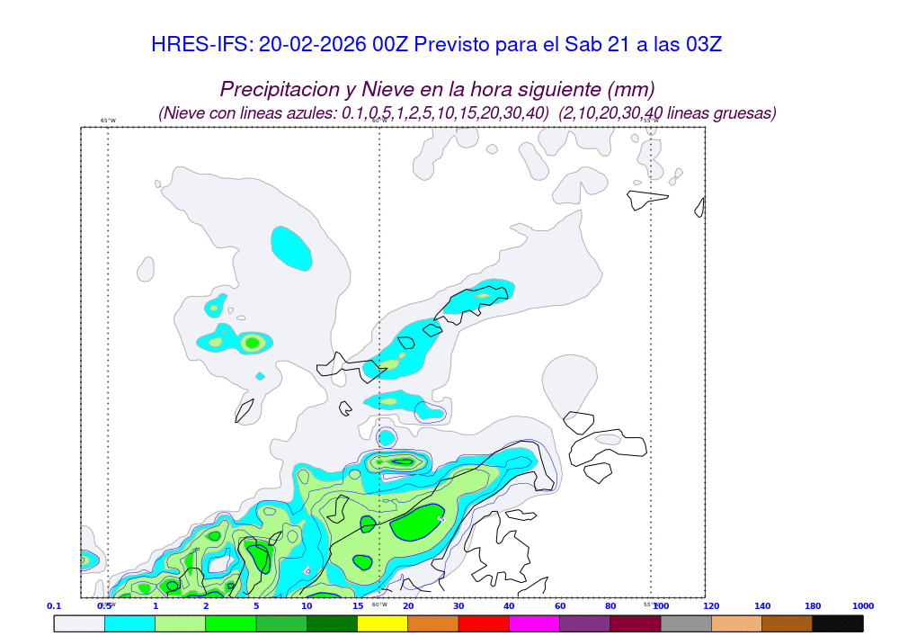Viewport: 899px width, 636px height.
Task: Click the isolated cyan oval precipitation patch
Action: 292,247
